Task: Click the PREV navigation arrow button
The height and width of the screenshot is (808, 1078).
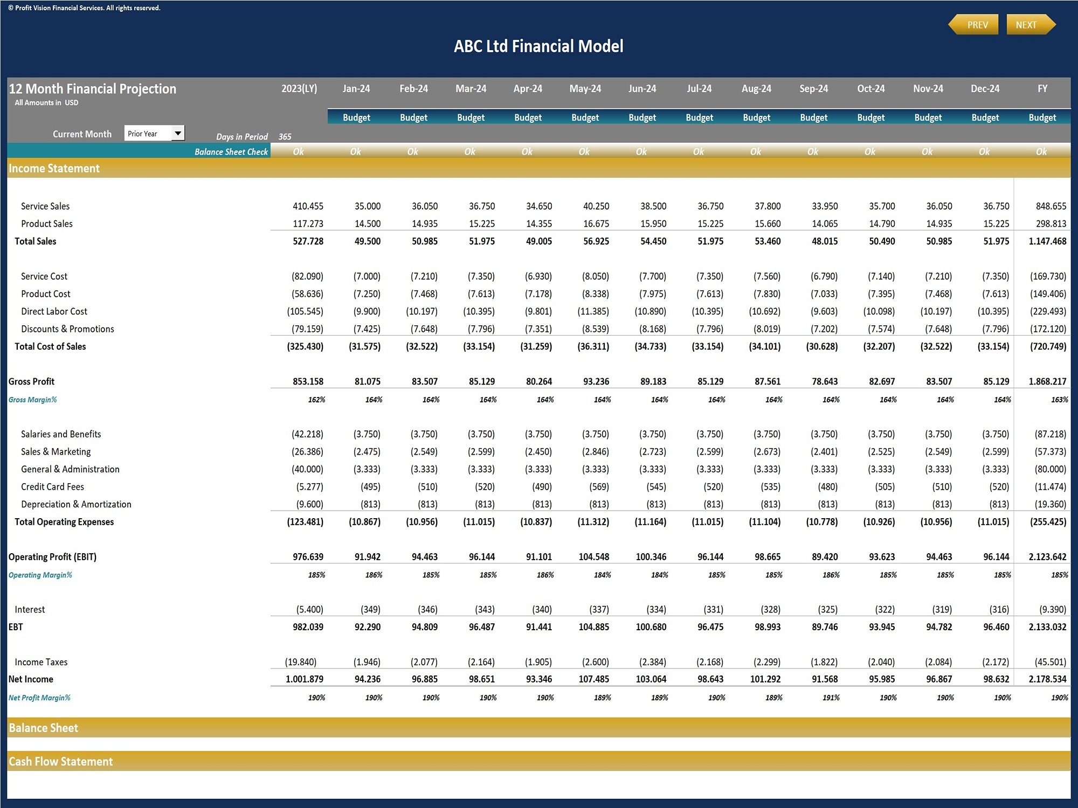Action: [x=973, y=25]
